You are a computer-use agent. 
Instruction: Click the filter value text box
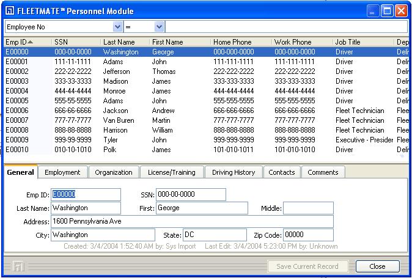point(287,27)
